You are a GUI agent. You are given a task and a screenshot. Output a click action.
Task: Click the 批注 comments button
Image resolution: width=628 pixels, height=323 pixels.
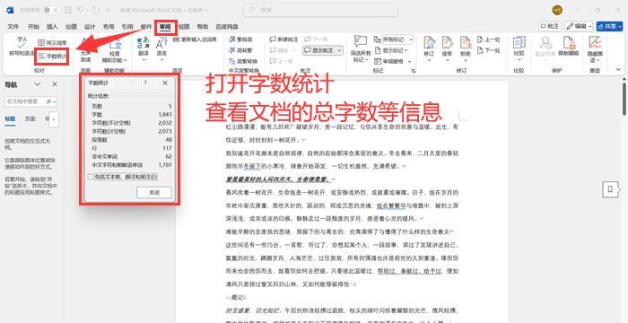click(x=550, y=26)
